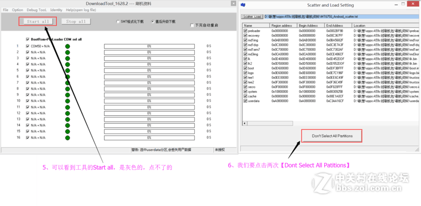The height and width of the screenshot is (206, 421).
Task: Click the md1dsp partition name
Action: (x=253, y=45)
